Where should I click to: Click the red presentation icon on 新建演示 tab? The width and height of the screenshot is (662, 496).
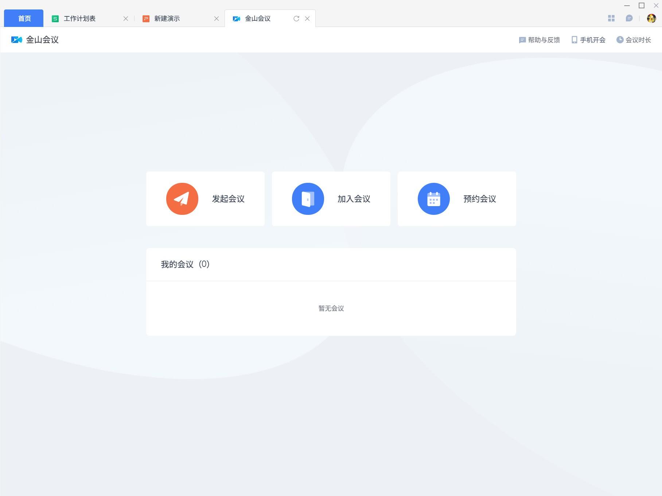coord(146,18)
